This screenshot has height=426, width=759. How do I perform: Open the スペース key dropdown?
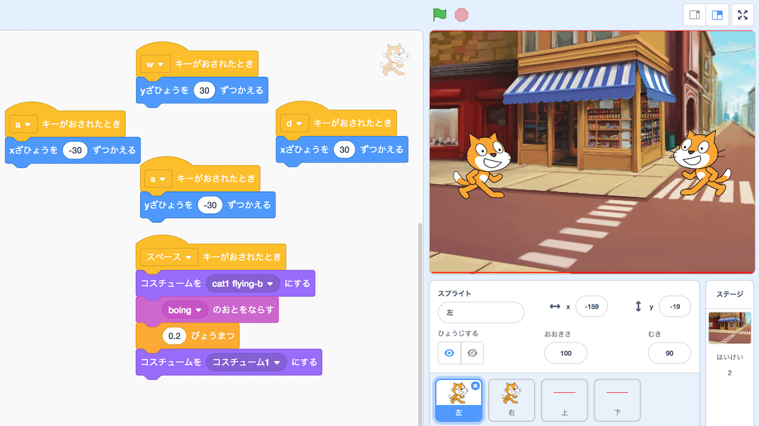169,257
